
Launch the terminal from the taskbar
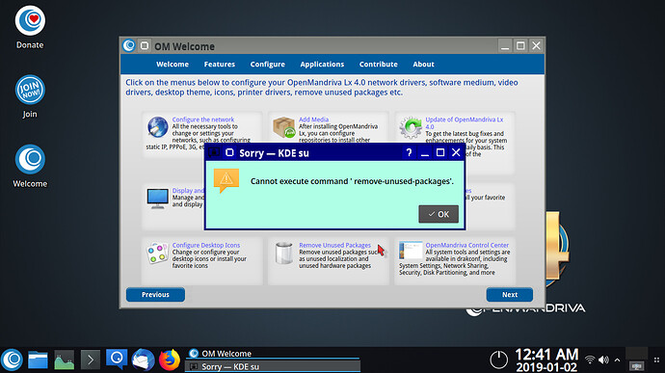coord(91,360)
